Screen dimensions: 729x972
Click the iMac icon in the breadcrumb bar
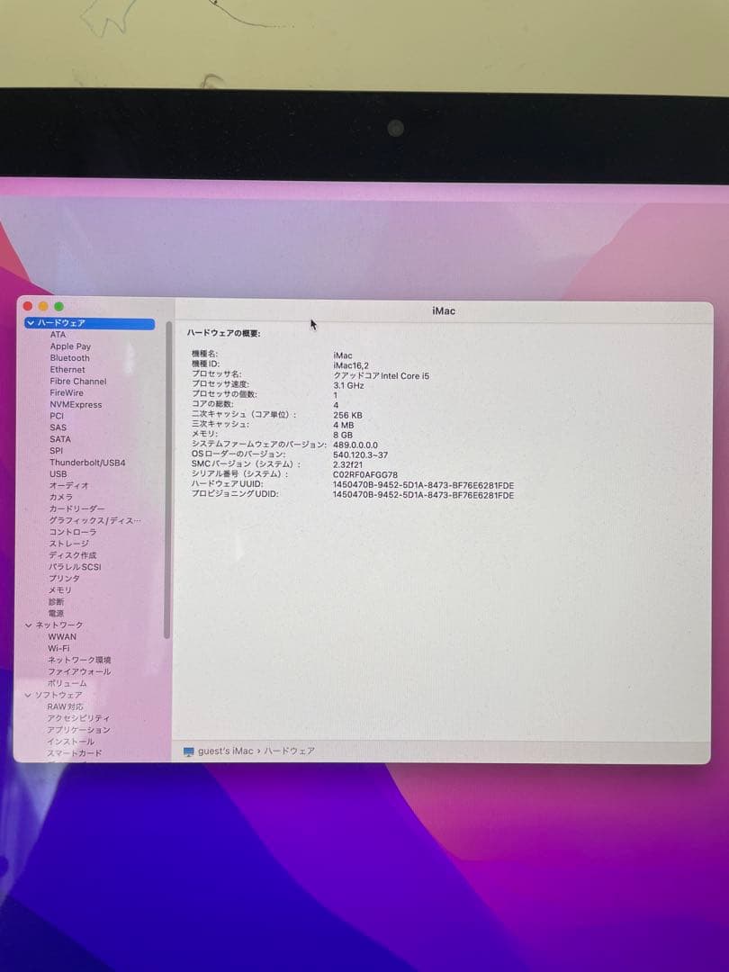[188, 750]
